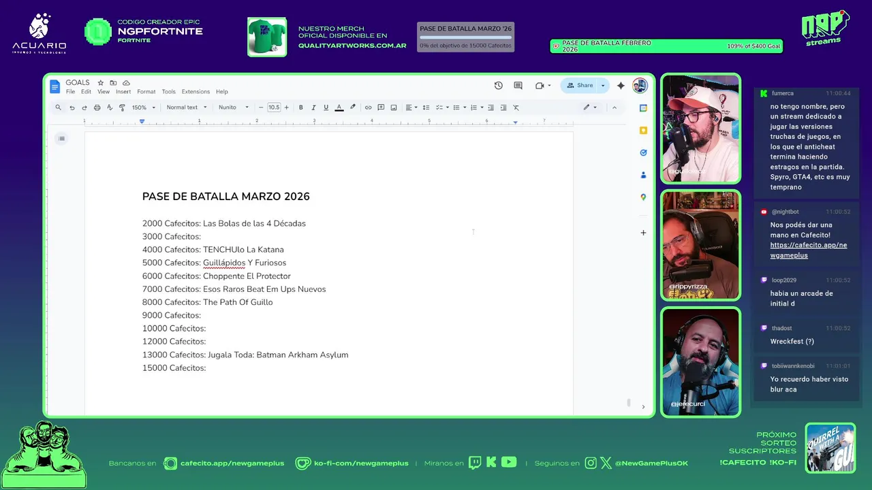Screen dimensions: 872x490
Task: Star the GOALS document
Action: coord(101,83)
